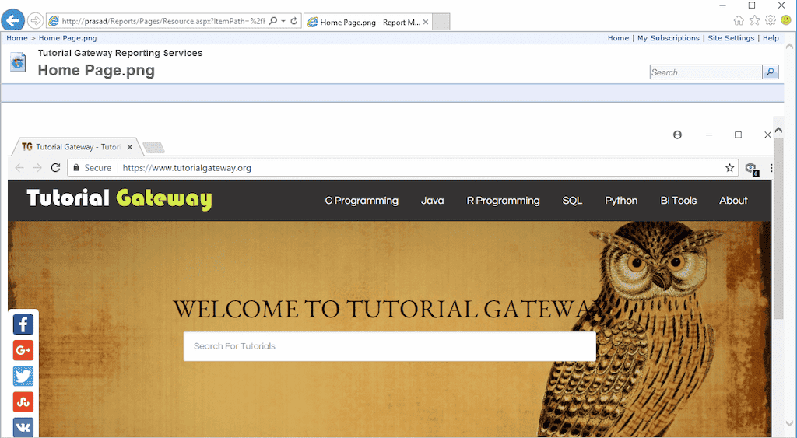Click the outer page scrollbar up arrow
The image size is (797, 438).
pyautogui.click(x=789, y=46)
